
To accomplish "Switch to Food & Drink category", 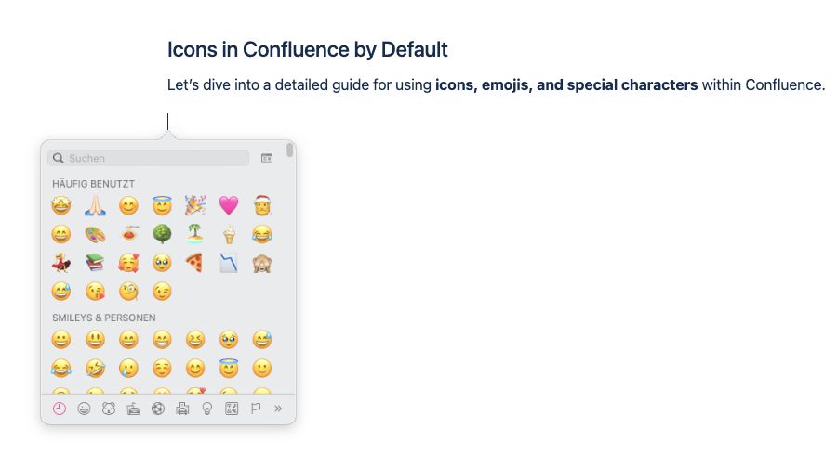I will tap(133, 409).
